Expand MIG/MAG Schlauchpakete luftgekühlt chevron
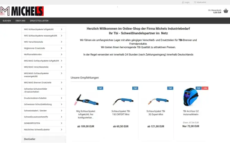Screen dimensions: 230x143 pyautogui.click(x=61, y=61)
